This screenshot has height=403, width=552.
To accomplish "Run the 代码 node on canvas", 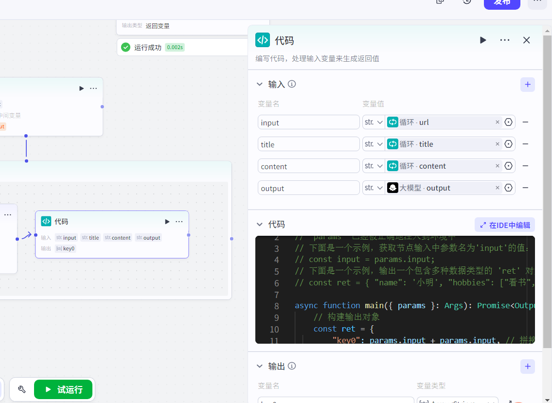I will coord(167,221).
